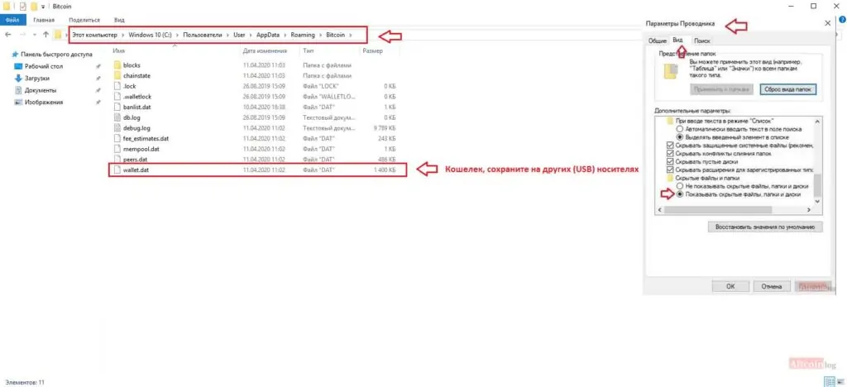Screen dimensions: 847x387
Task: Click the Roaming breadcrumb in address bar
Action: click(303, 35)
